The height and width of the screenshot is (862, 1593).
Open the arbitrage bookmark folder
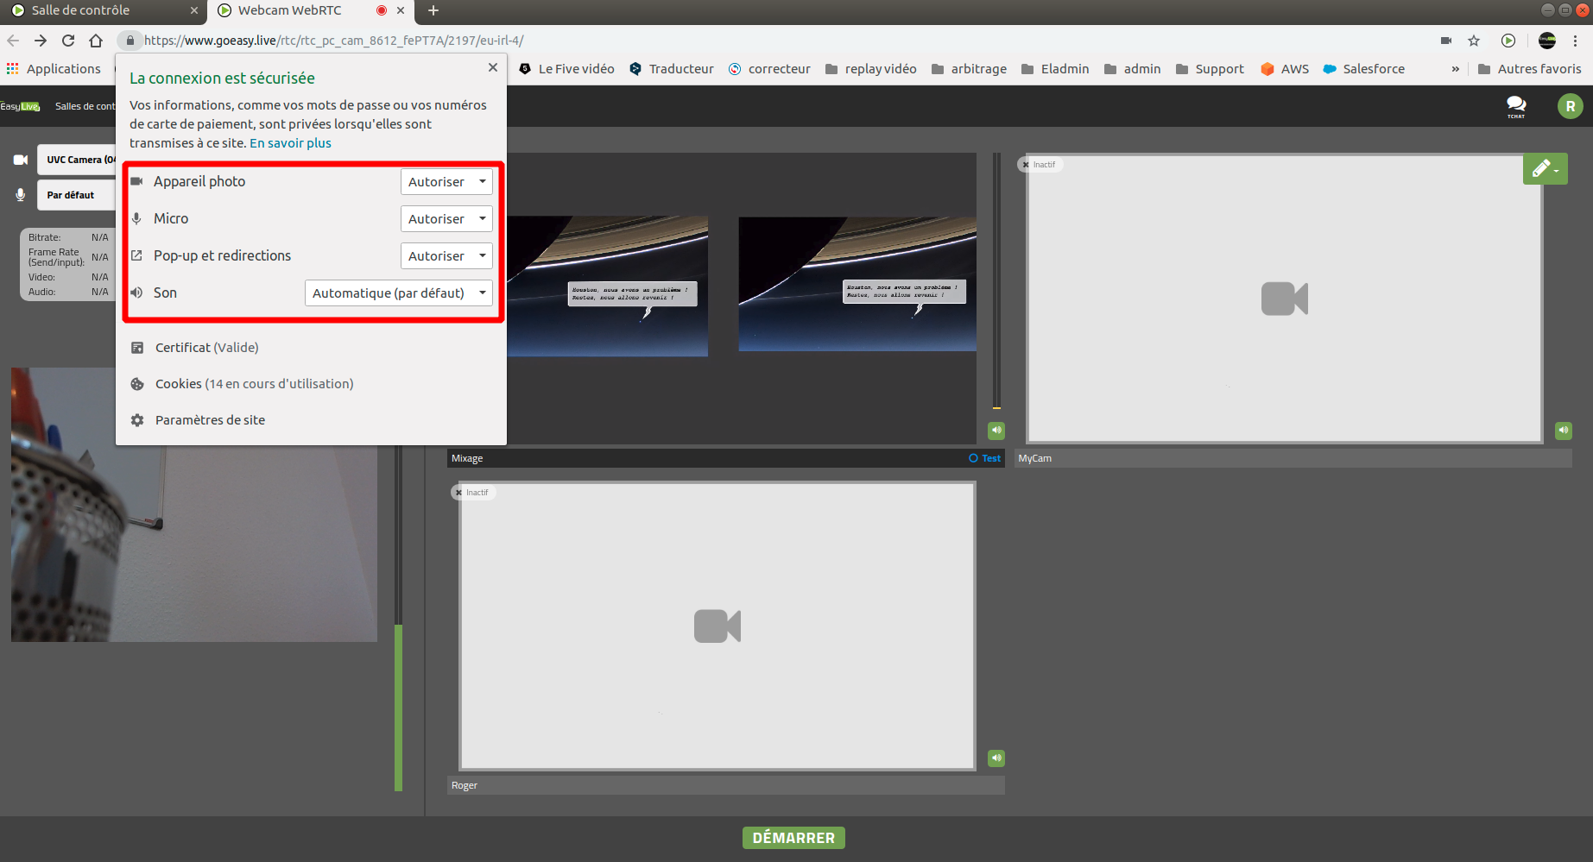coord(969,69)
